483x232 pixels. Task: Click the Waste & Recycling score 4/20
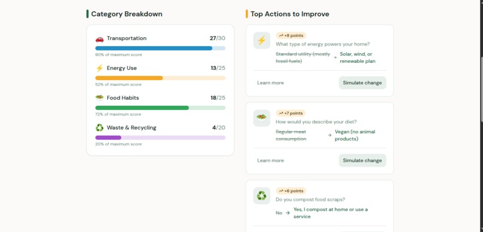219,128
